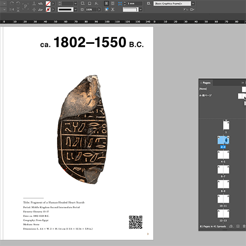Click the Rotate 90° counter-clockwise icon
Image resolution: width=246 pixels, height=246 pixels.
(x=18, y=3)
